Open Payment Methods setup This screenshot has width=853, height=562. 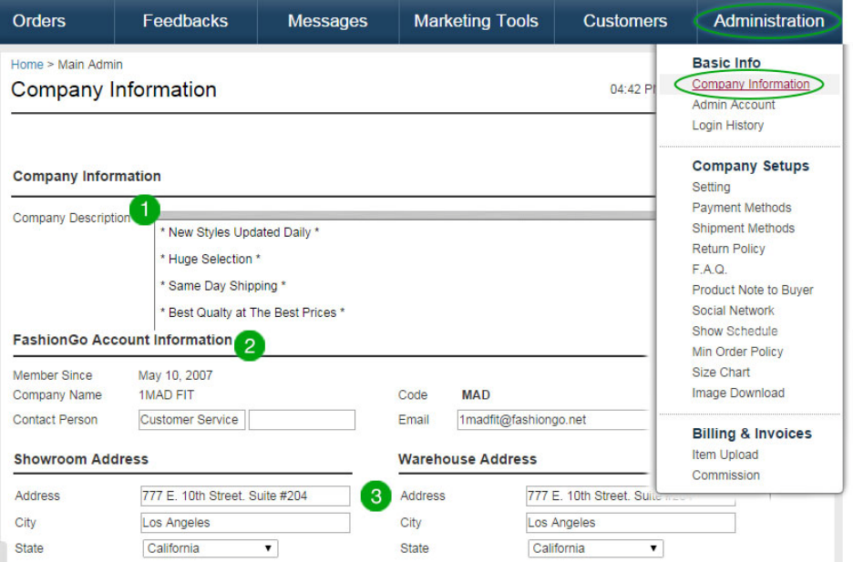pyautogui.click(x=741, y=208)
